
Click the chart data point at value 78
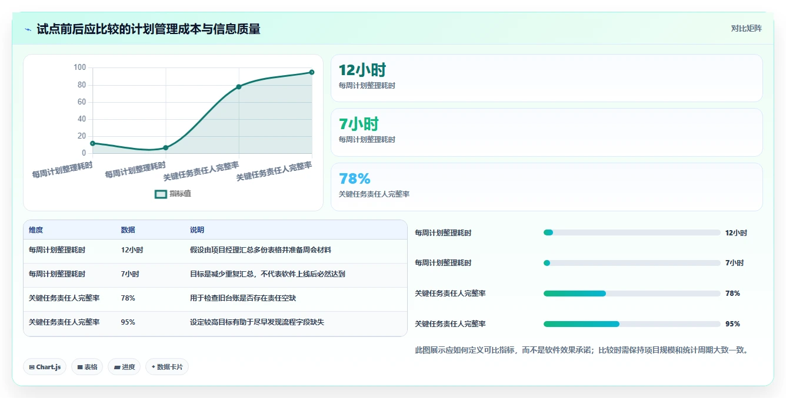(x=238, y=87)
